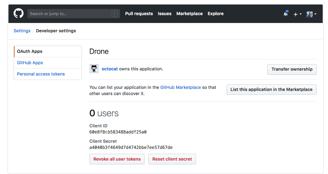Click the 0 users count
This screenshot has width=328, height=174.
(x=104, y=113)
